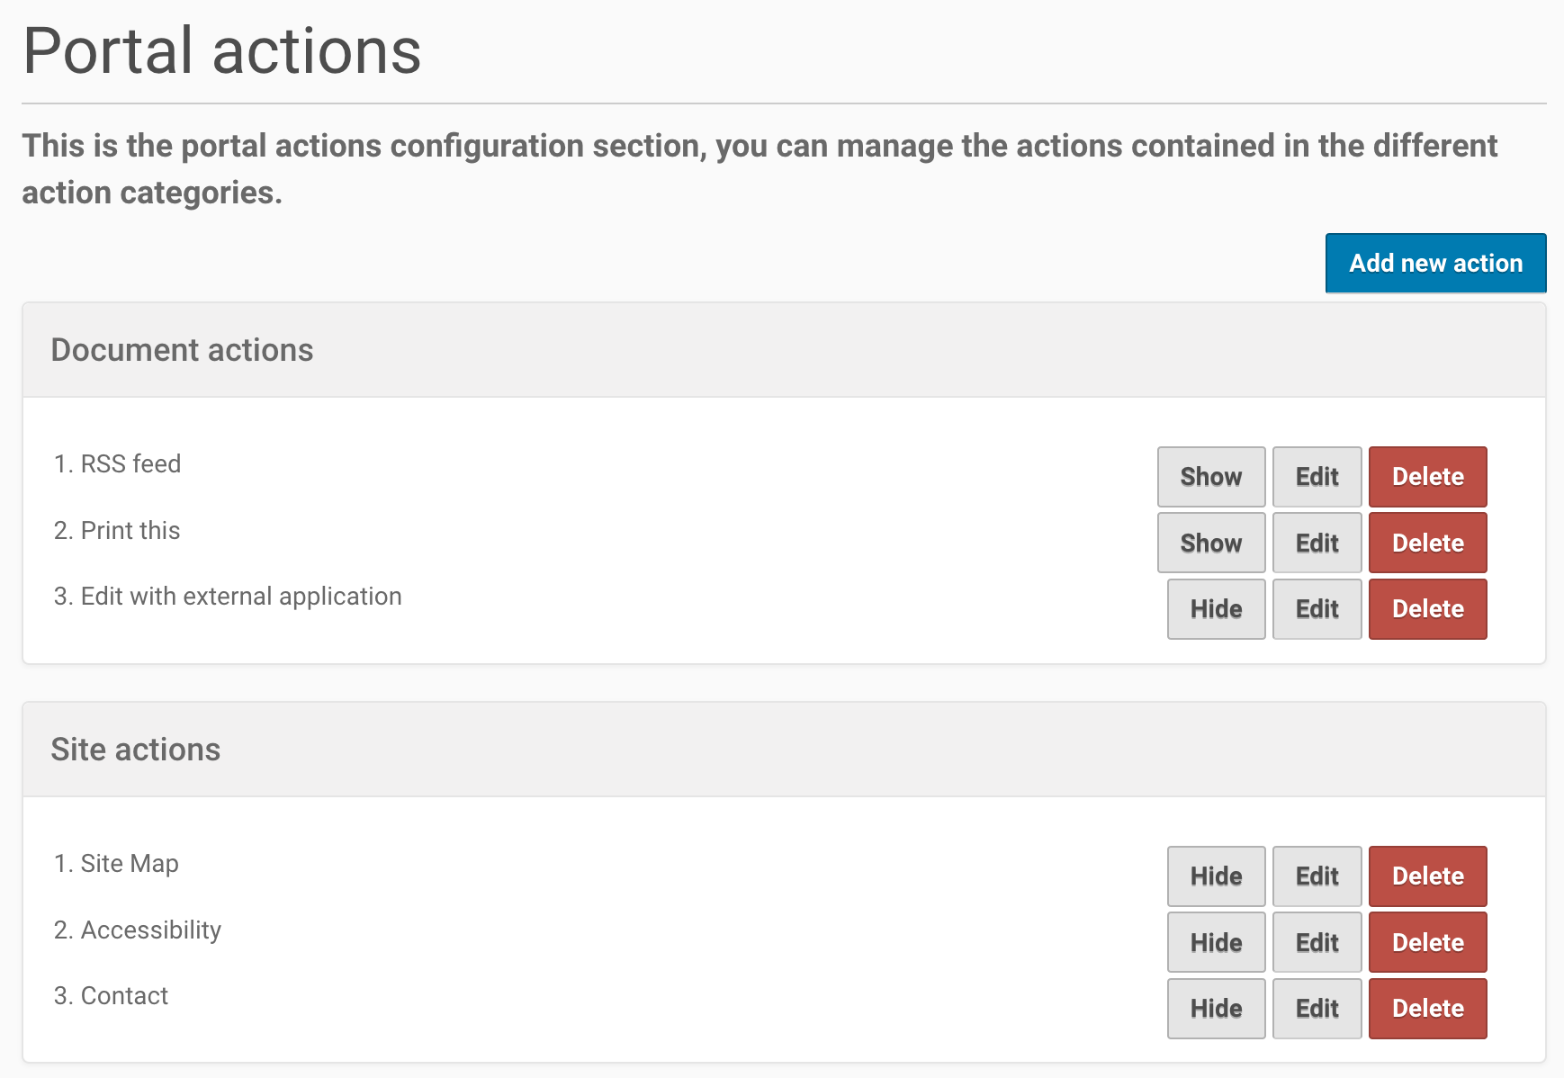Show the Print this action

pos(1210,543)
